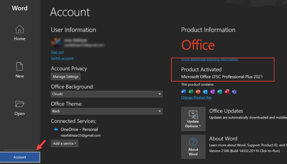
Task: Click the Version 2108 build text
Action: 244,151
